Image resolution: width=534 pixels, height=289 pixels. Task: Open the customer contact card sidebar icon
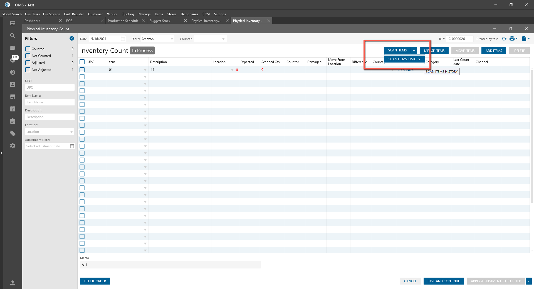(x=13, y=84)
